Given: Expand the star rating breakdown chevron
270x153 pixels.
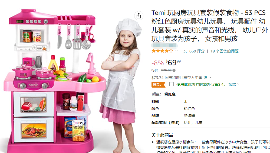Looking at the screenshot, I should (x=176, y=51).
